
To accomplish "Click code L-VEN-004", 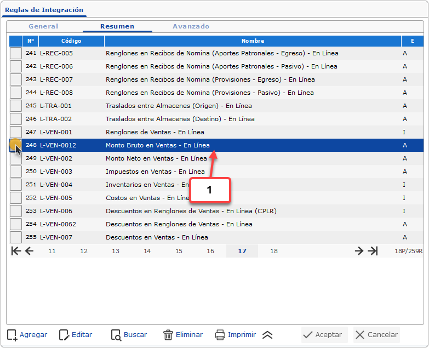I will [x=56, y=185].
